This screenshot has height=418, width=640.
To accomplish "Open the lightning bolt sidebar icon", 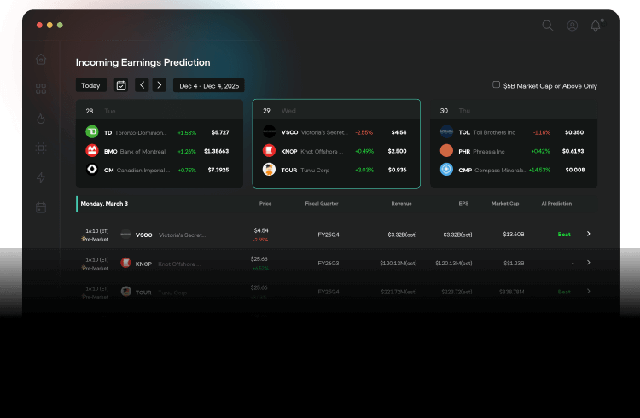I will point(41,177).
